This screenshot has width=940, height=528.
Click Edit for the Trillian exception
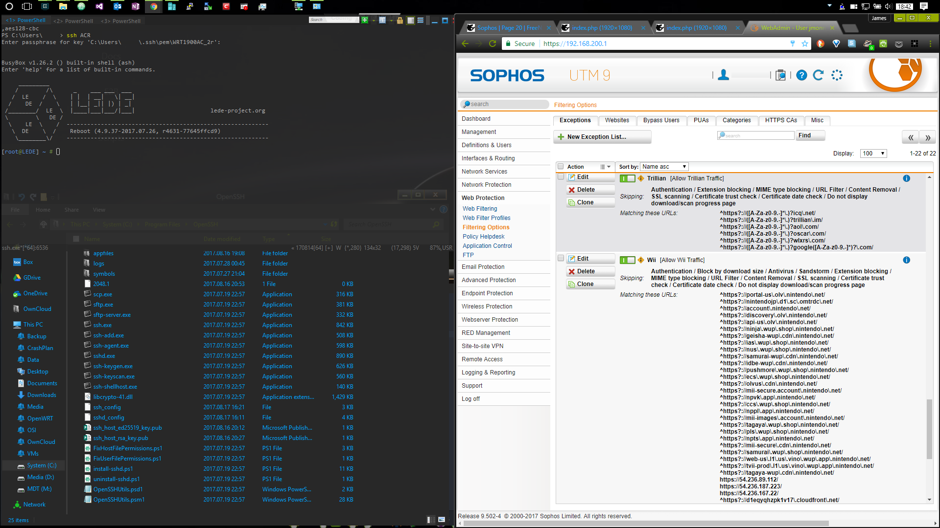590,177
